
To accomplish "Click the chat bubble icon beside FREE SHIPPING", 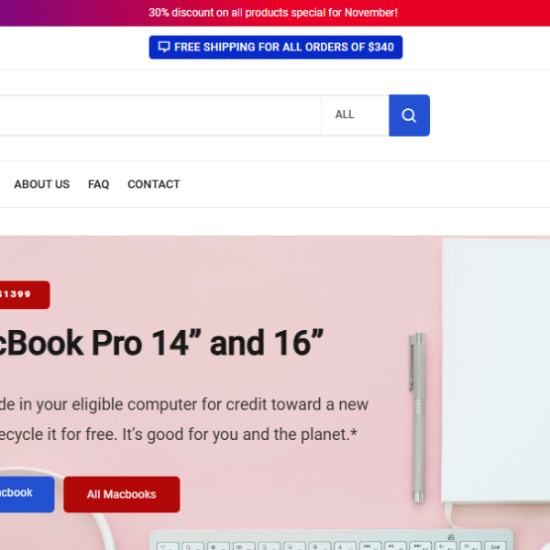I will click(164, 47).
